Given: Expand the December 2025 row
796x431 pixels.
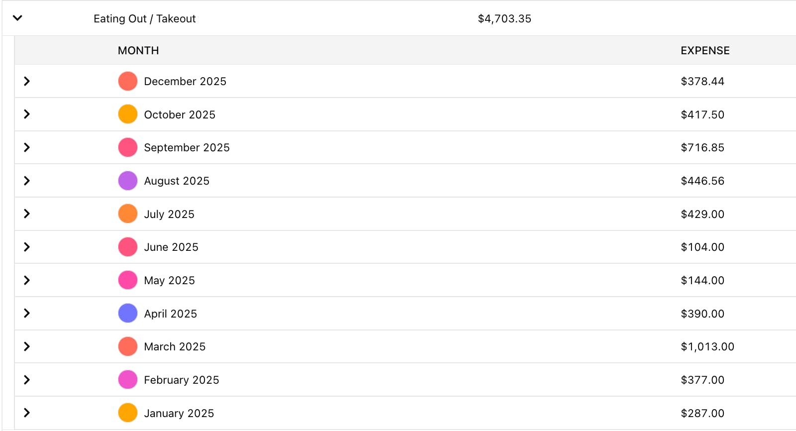Looking at the screenshot, I should coord(27,81).
